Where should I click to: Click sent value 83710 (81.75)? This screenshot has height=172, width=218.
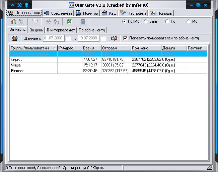tap(113, 59)
